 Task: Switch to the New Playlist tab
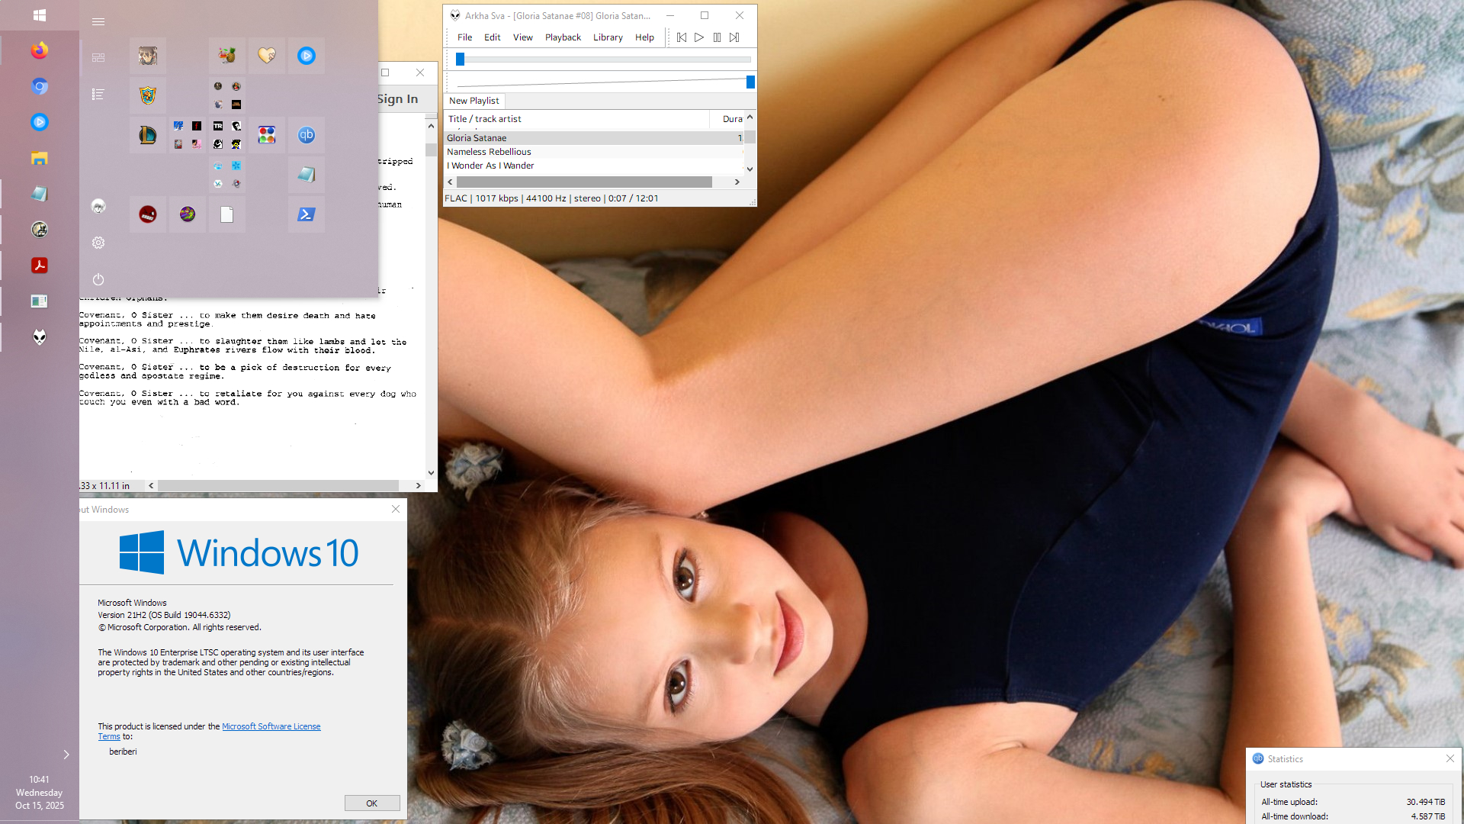point(474,101)
